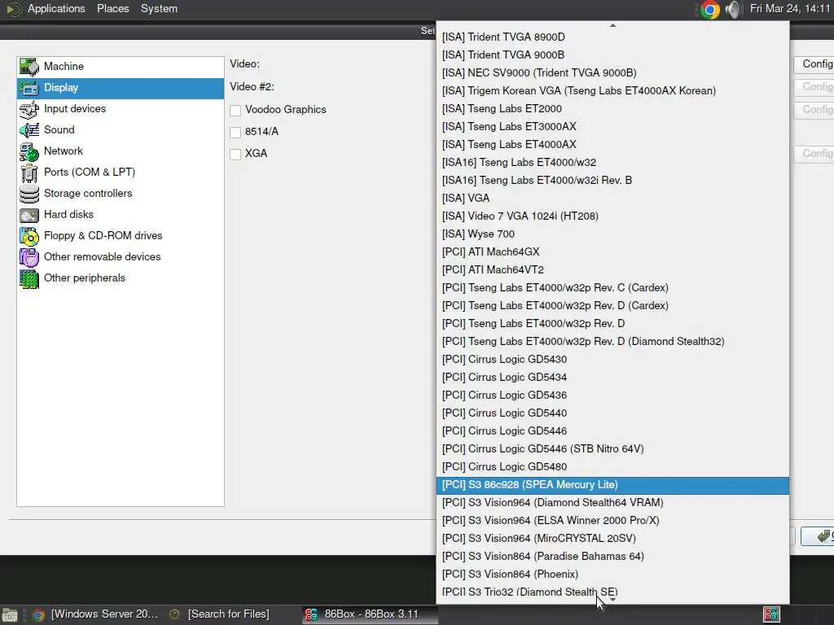Open the Sound settings icon
Screen dimensions: 834x625
click(29, 130)
